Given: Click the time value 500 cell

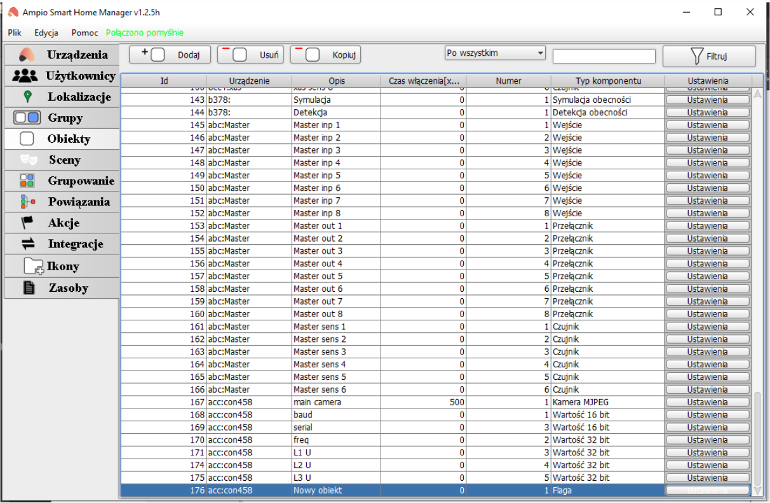Looking at the screenshot, I should 424,402.
